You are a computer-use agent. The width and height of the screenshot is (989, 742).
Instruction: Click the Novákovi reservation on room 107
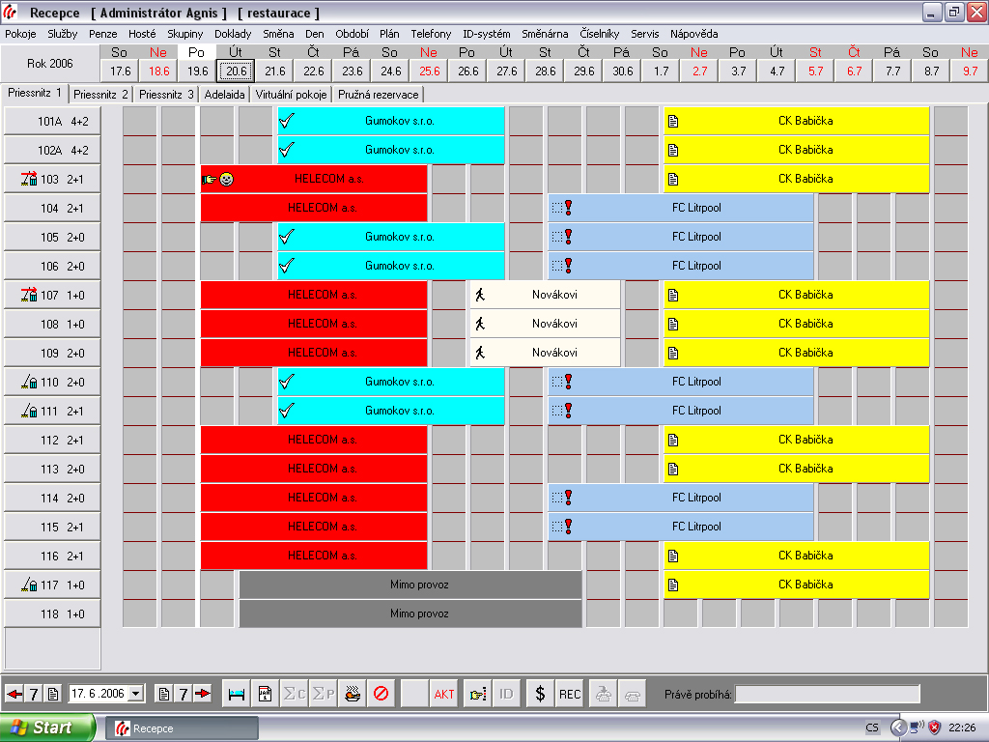tap(545, 295)
